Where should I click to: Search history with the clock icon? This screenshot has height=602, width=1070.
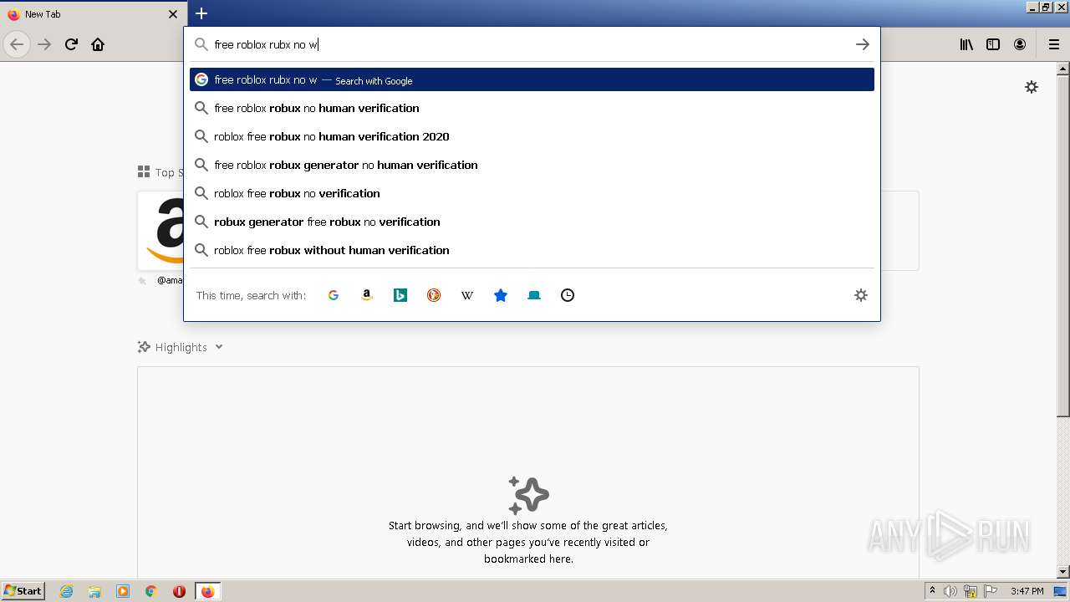pos(568,295)
